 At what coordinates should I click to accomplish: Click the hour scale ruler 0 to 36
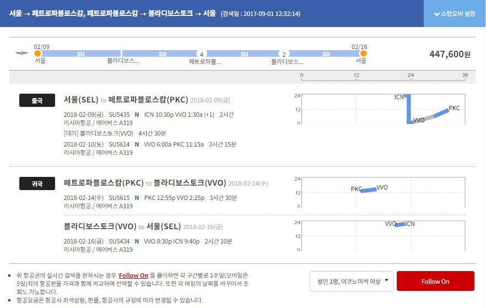(383, 77)
